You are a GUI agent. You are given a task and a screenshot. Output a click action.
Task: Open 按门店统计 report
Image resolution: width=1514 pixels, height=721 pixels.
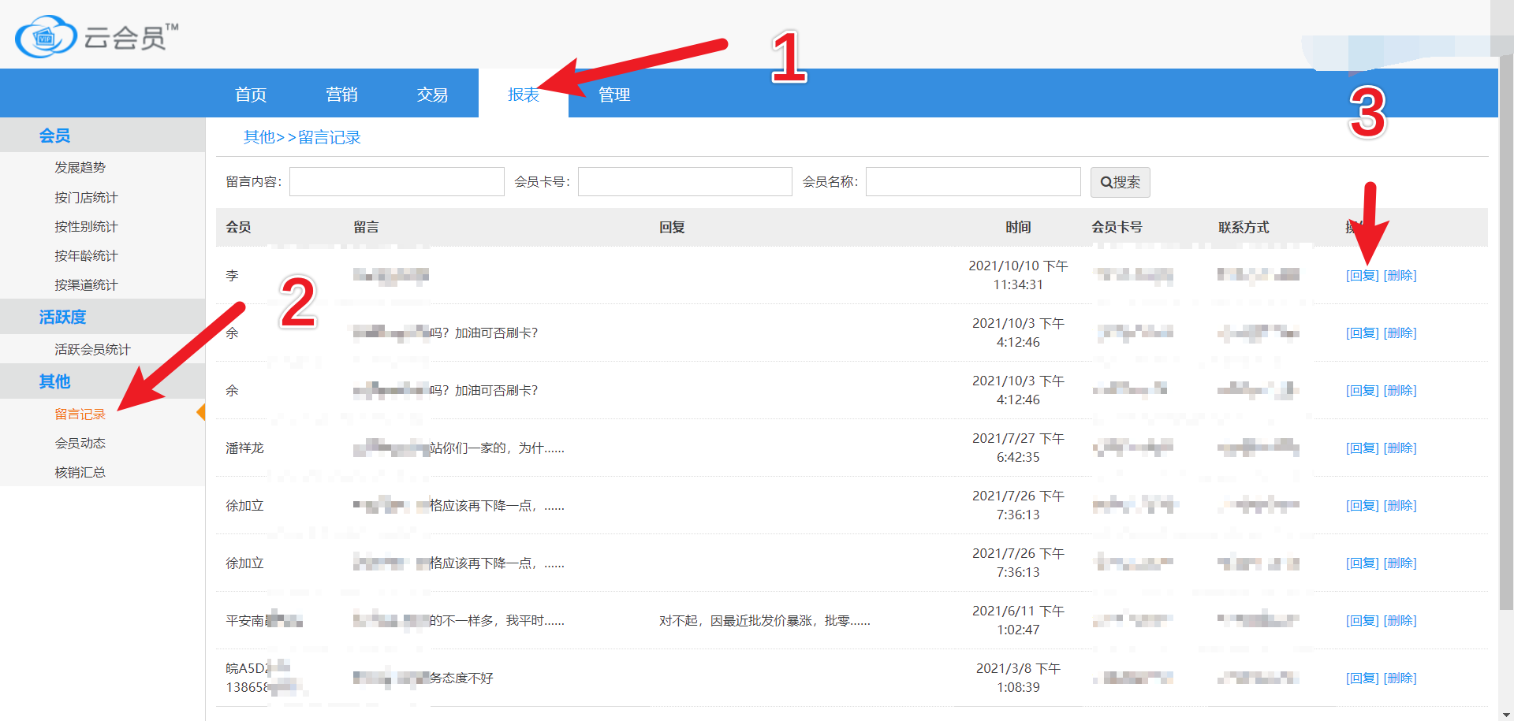pyautogui.click(x=86, y=197)
